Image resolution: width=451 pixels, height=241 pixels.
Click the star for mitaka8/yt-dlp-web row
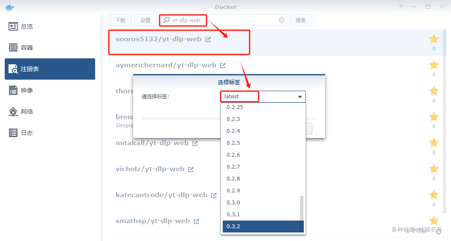(x=434, y=143)
